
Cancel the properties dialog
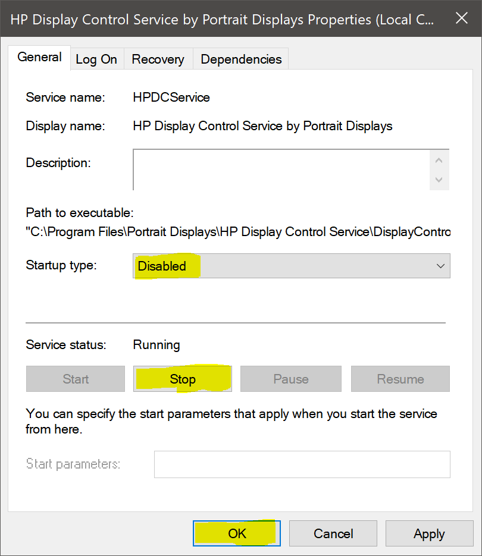[x=333, y=533]
